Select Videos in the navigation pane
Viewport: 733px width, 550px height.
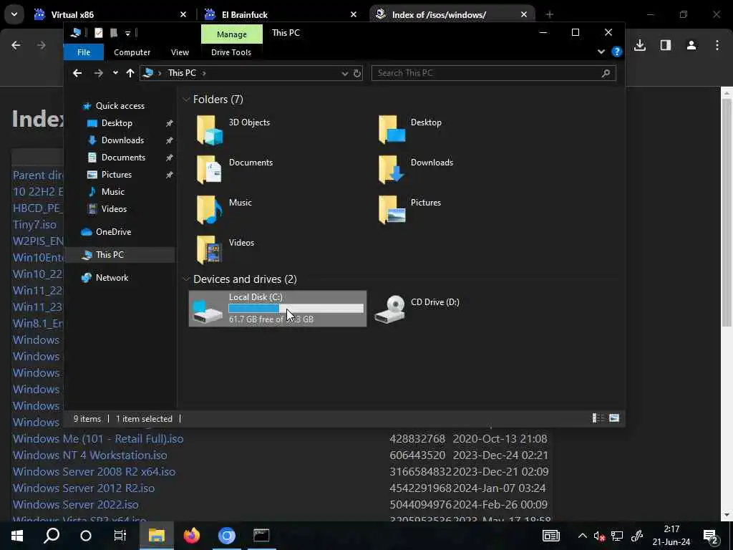tap(114, 208)
